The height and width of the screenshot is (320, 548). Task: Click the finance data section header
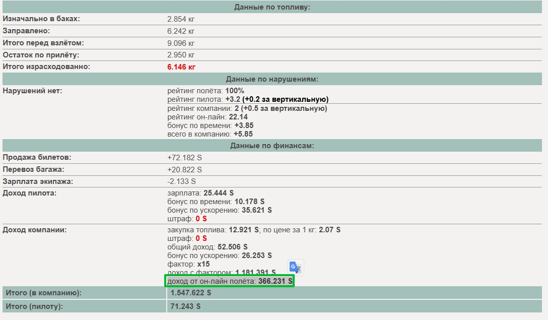point(272,146)
